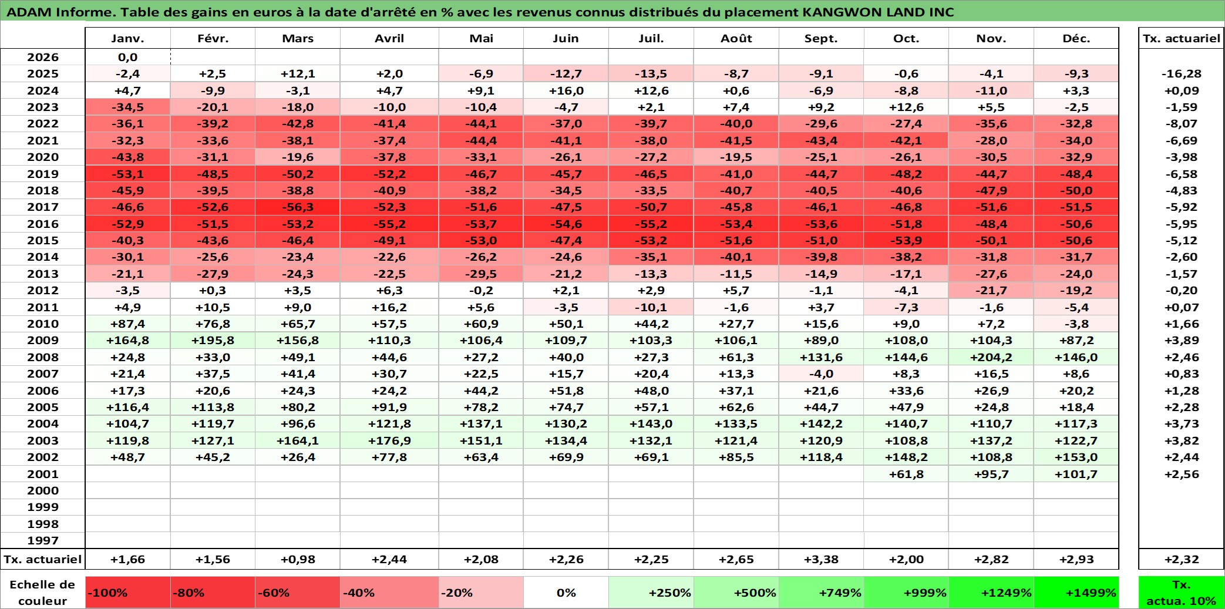Select the Sept. column header
Image resolution: width=1225 pixels, height=609 pixels.
[x=822, y=38]
